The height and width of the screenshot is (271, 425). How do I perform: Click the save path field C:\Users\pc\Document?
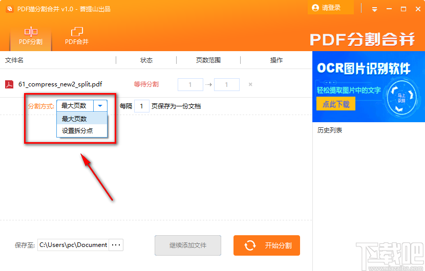coord(73,245)
